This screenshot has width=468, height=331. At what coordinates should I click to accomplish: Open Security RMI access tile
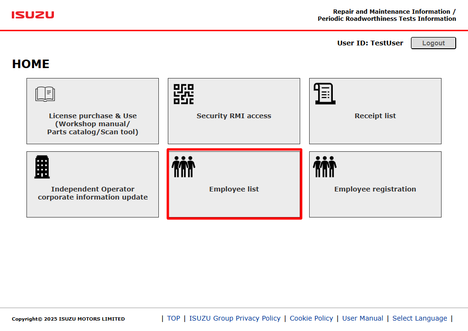pyautogui.click(x=234, y=111)
